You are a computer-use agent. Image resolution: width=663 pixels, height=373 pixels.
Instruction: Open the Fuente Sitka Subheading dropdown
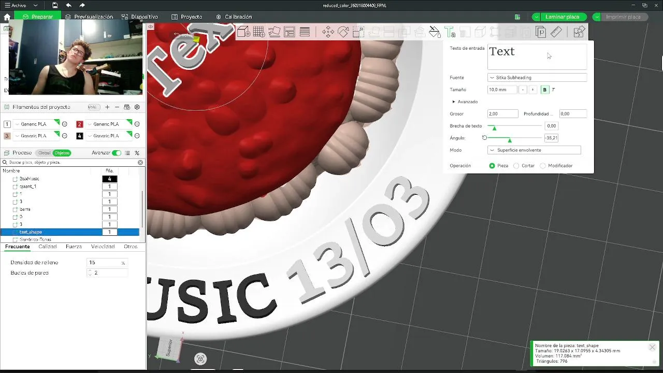[x=537, y=78]
